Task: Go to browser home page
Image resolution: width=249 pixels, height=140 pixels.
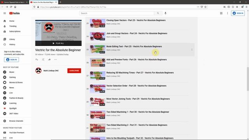Action: (15, 7)
